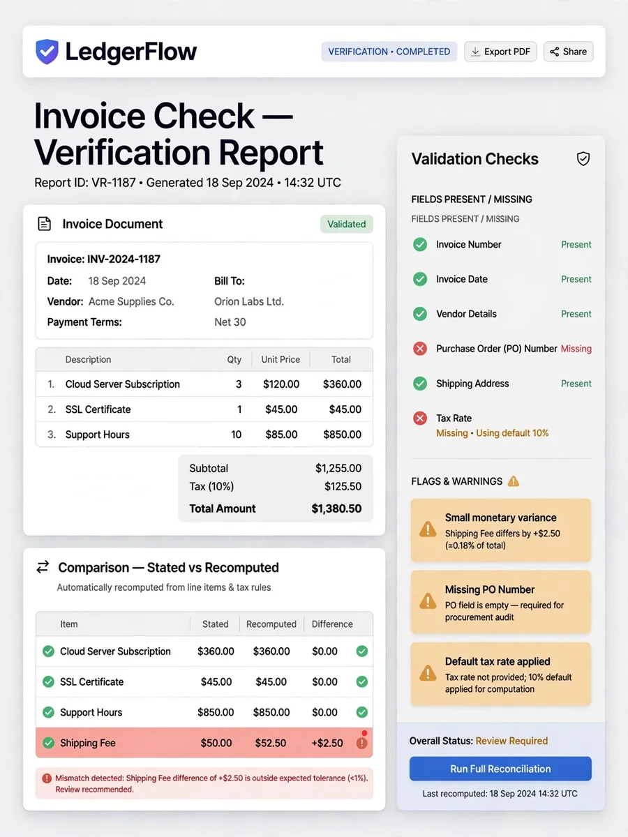Screen dimensions: 628x837
Task: Click the Present status beside Shipping Address
Action: 576,384
